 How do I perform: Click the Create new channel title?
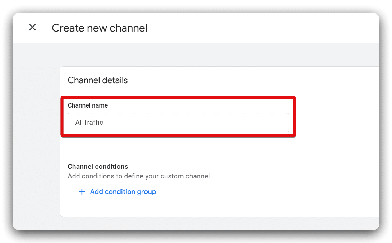tap(99, 28)
